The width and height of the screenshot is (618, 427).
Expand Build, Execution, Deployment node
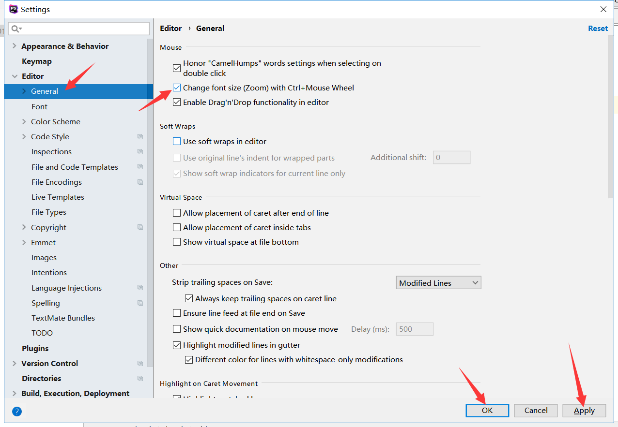tap(15, 394)
